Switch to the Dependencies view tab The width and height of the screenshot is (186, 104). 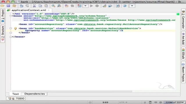tap(35, 94)
